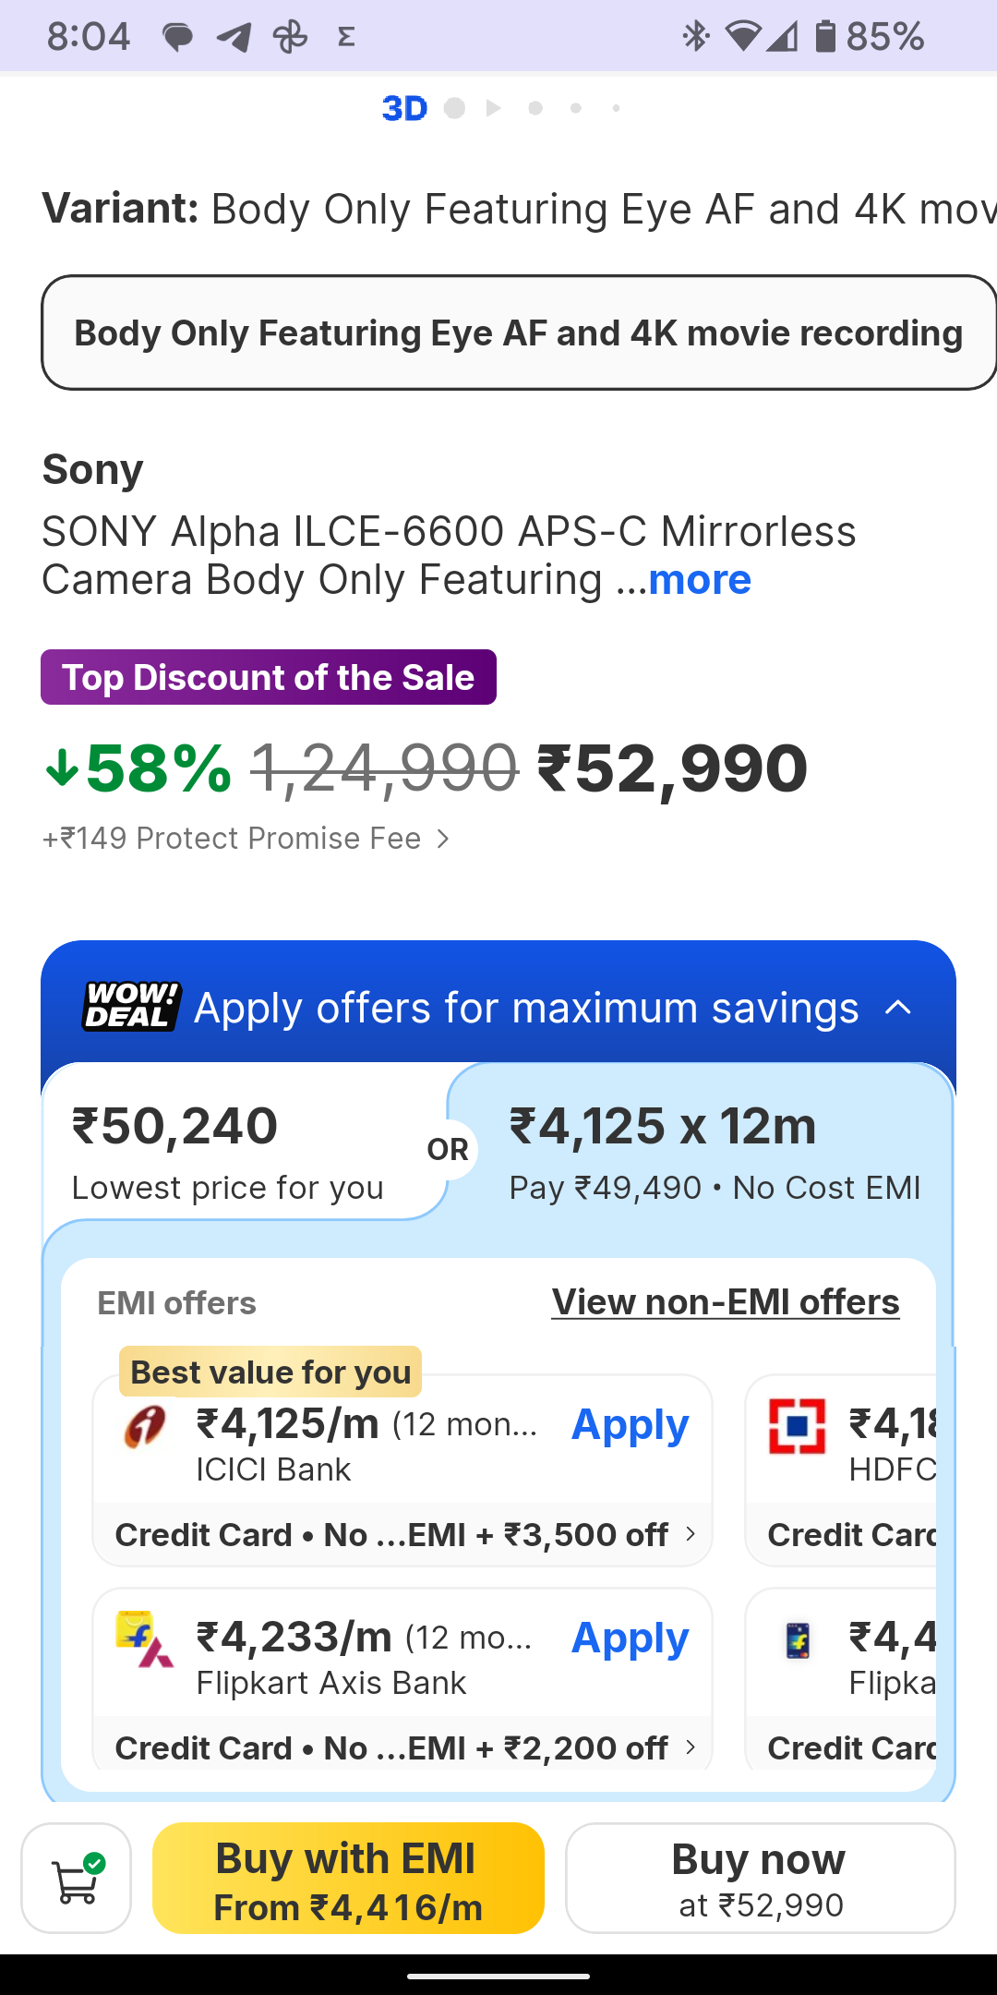The height and width of the screenshot is (1995, 997).
Task: Tap Buy with EMI button
Action: [348, 1878]
